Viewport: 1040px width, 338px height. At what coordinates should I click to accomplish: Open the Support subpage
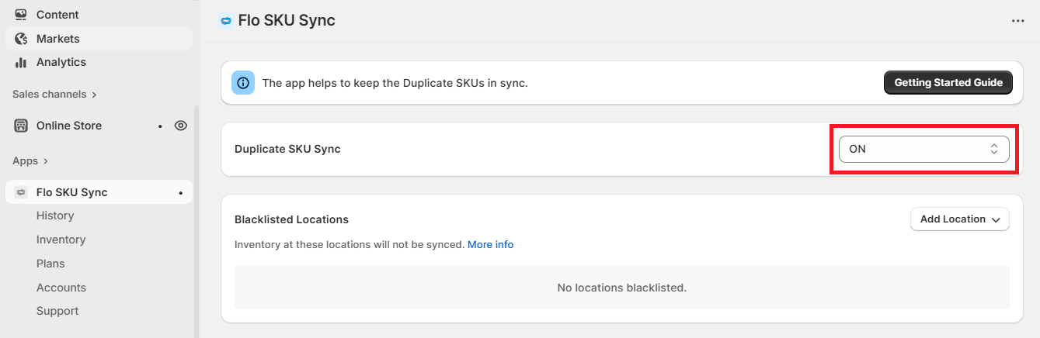pyautogui.click(x=57, y=311)
